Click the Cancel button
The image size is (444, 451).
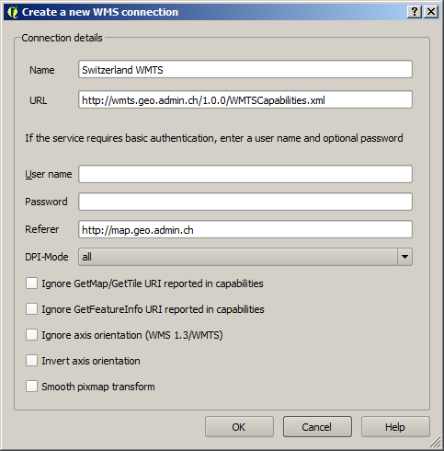pos(317,427)
